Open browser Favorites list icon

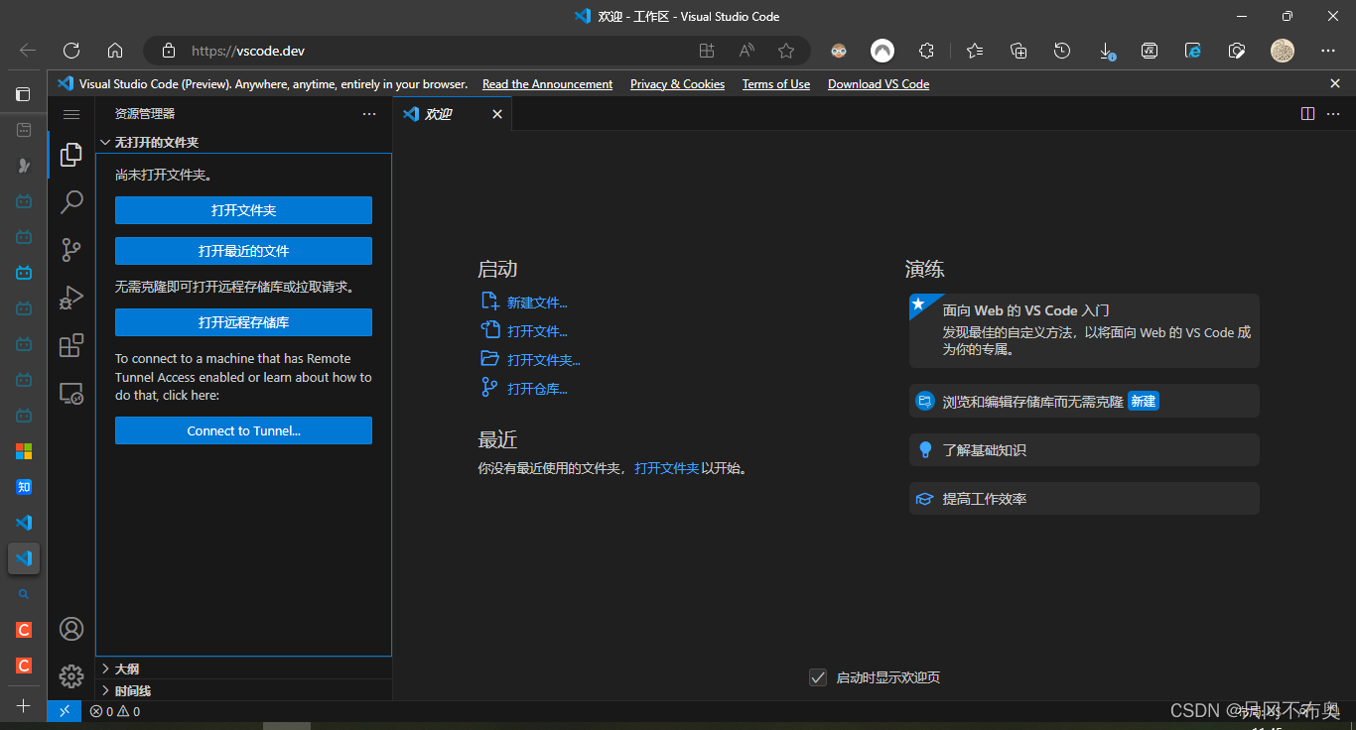(975, 51)
